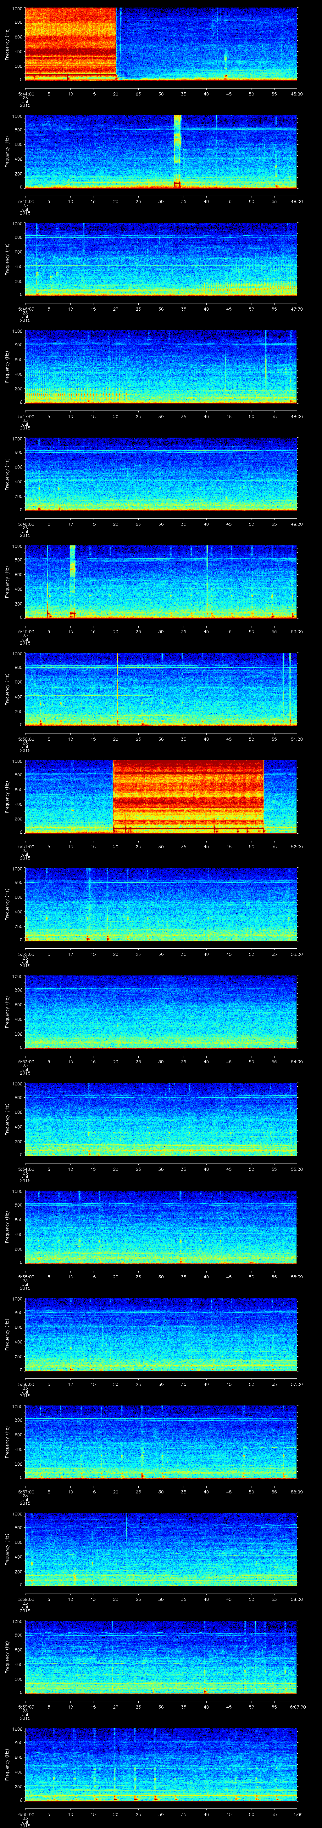The width and height of the screenshot is (322, 1828).
Task: Click the 5:56:00 start time label
Action: coord(26,1384)
